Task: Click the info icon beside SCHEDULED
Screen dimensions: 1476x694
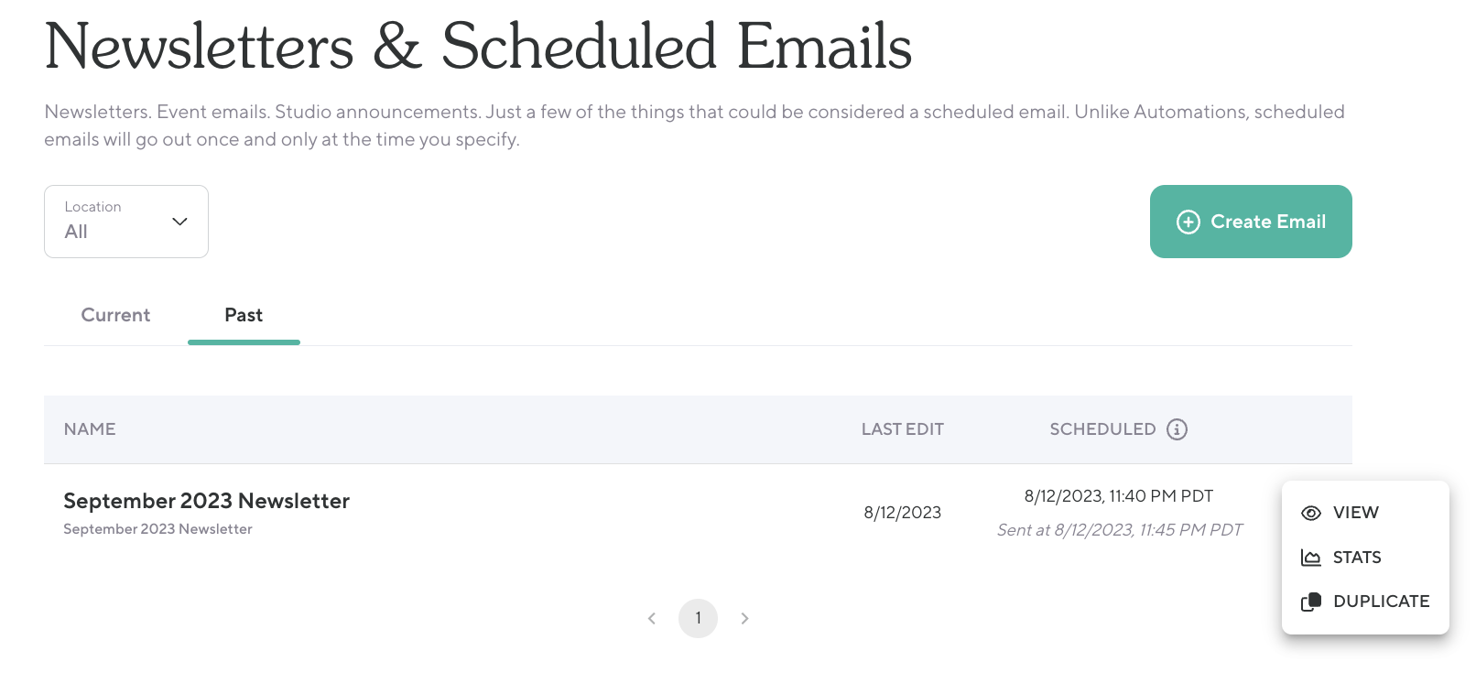Action: [x=1177, y=429]
